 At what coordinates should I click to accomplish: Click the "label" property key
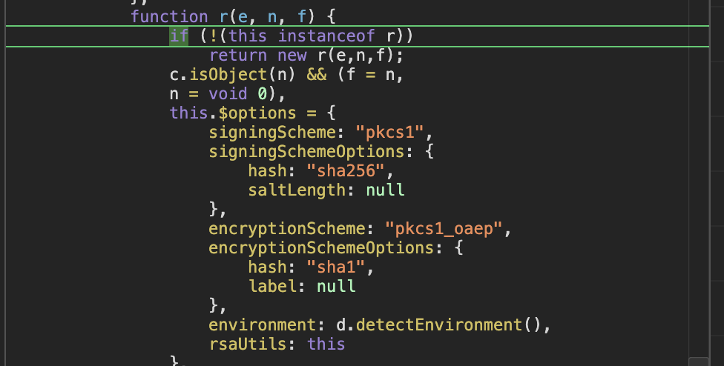click(x=272, y=286)
